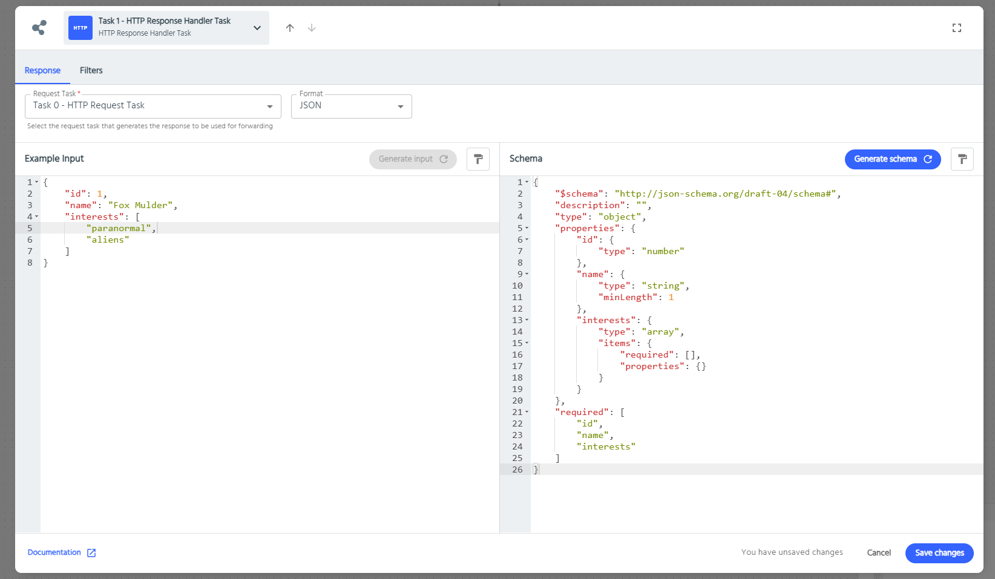The height and width of the screenshot is (579, 995).
Task: Click the Cancel button
Action: tap(879, 553)
